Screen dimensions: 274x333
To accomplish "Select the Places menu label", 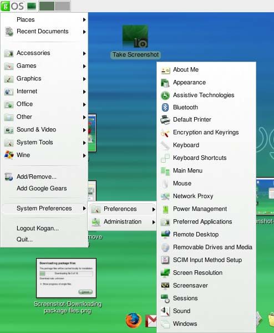I will (26, 19).
